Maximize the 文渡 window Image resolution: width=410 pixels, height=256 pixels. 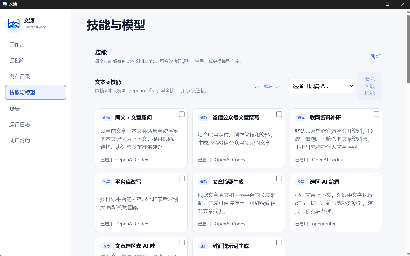[x=387, y=4]
